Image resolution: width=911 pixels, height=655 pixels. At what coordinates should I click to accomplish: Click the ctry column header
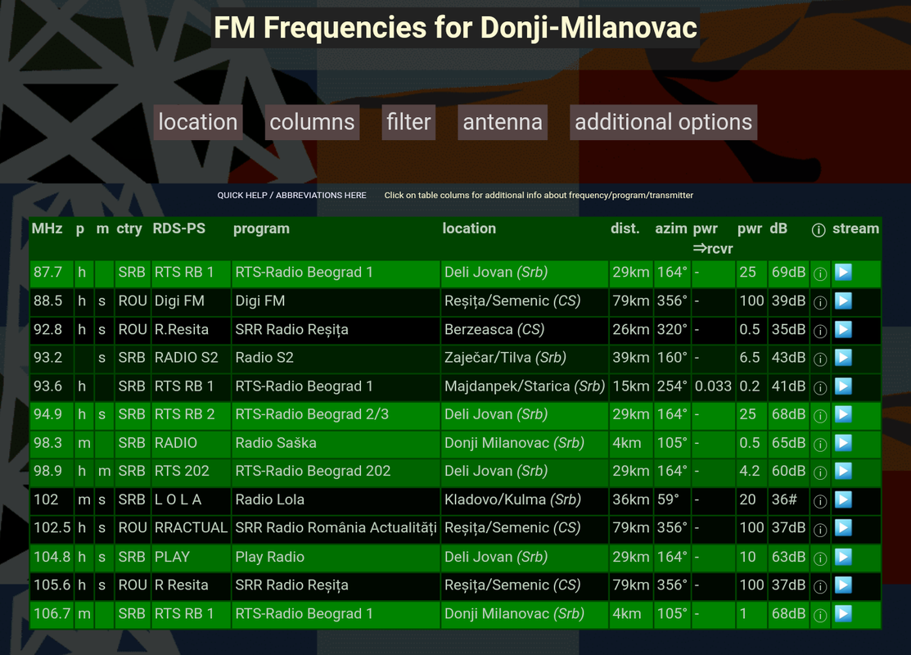tap(129, 228)
